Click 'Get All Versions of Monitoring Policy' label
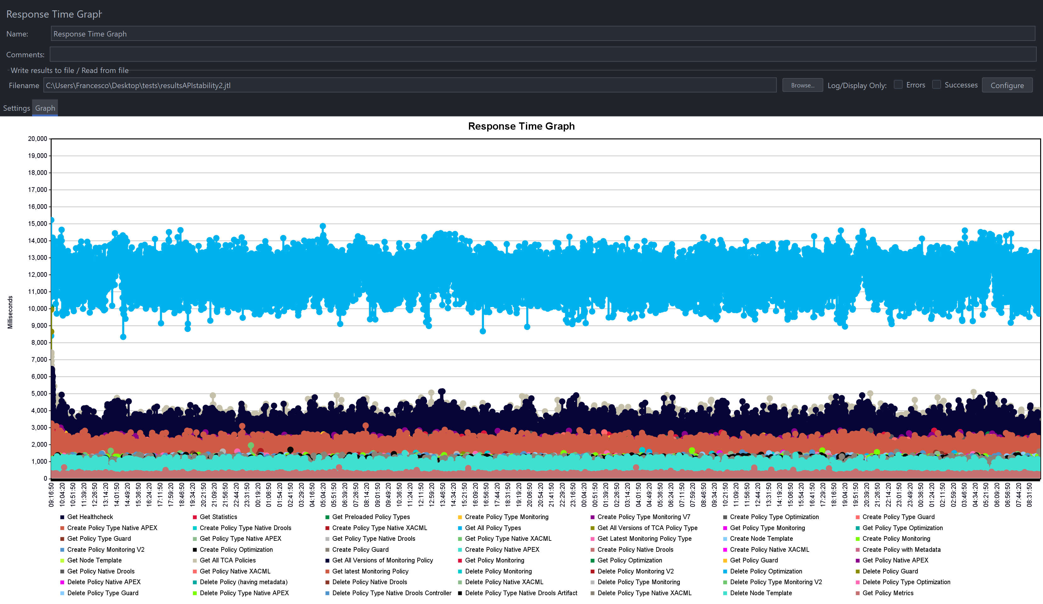 tap(382, 561)
